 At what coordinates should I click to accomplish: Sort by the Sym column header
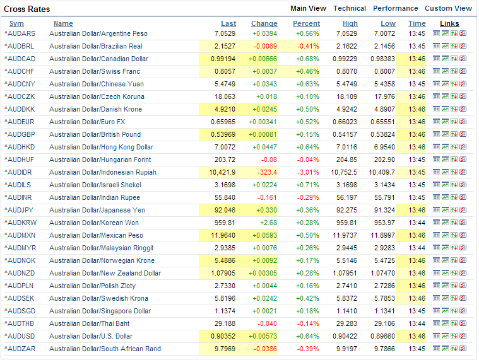pyautogui.click(x=16, y=23)
